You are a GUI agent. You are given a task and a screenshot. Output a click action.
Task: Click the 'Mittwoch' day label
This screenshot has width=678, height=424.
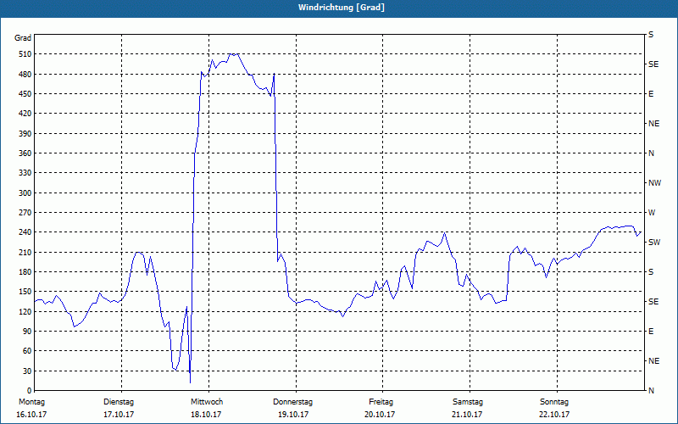pos(207,402)
